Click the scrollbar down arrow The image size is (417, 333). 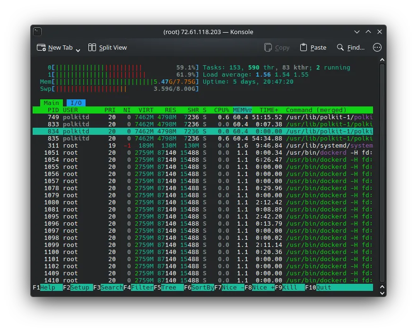tap(382, 292)
